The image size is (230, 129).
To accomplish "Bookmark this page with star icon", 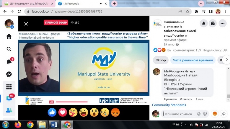I will pos(187,11).
